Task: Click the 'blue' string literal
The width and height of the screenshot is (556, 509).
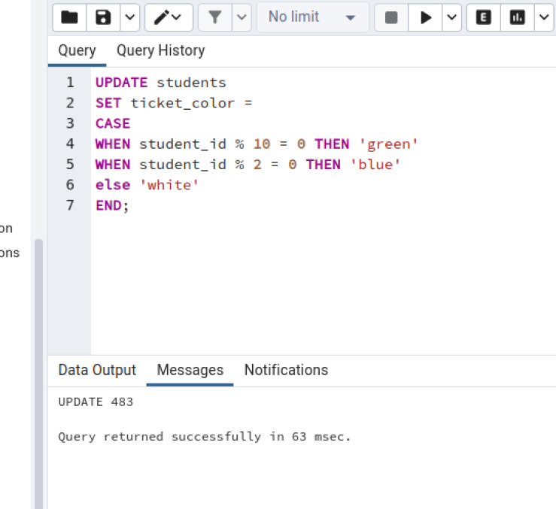Action: (x=375, y=165)
